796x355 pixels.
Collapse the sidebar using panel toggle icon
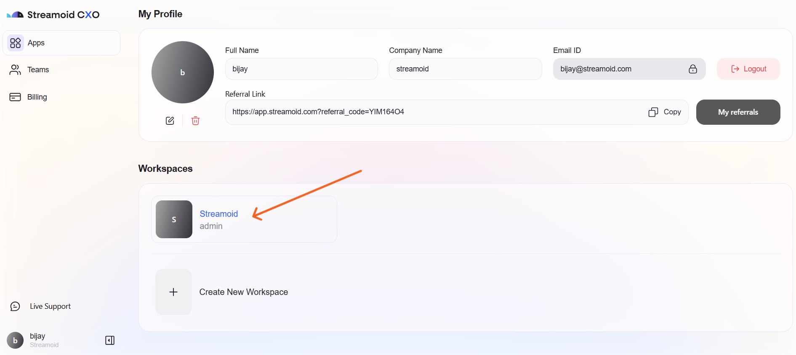(x=110, y=340)
